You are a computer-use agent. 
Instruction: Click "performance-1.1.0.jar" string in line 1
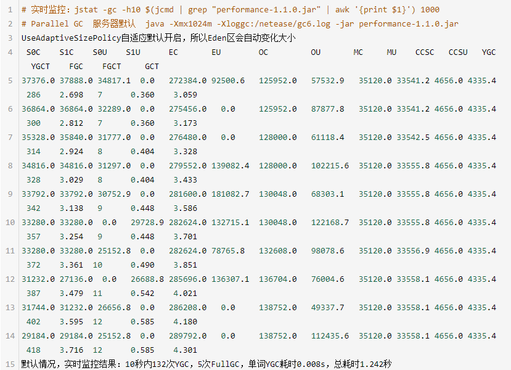point(266,10)
